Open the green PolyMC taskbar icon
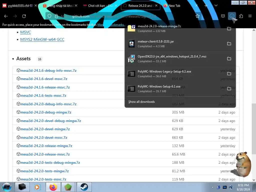The image size is (256, 192). pos(68,187)
